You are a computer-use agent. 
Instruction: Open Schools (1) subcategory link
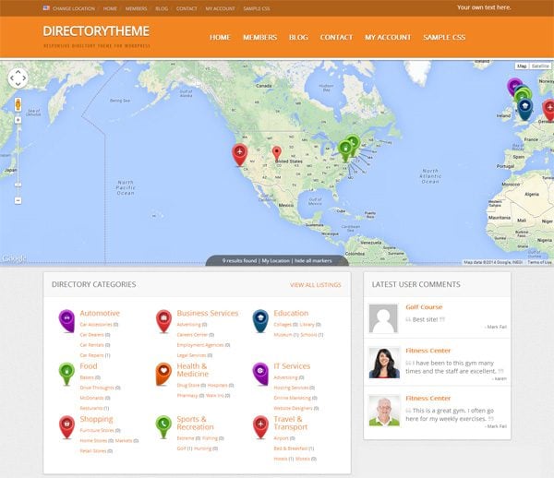point(312,335)
